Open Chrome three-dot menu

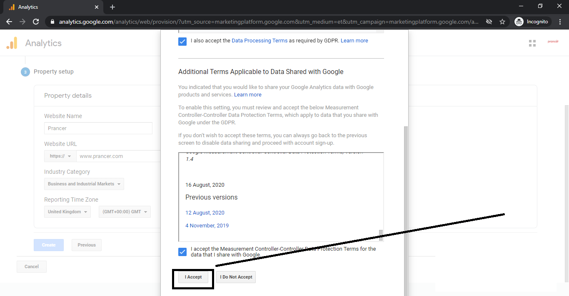click(560, 22)
